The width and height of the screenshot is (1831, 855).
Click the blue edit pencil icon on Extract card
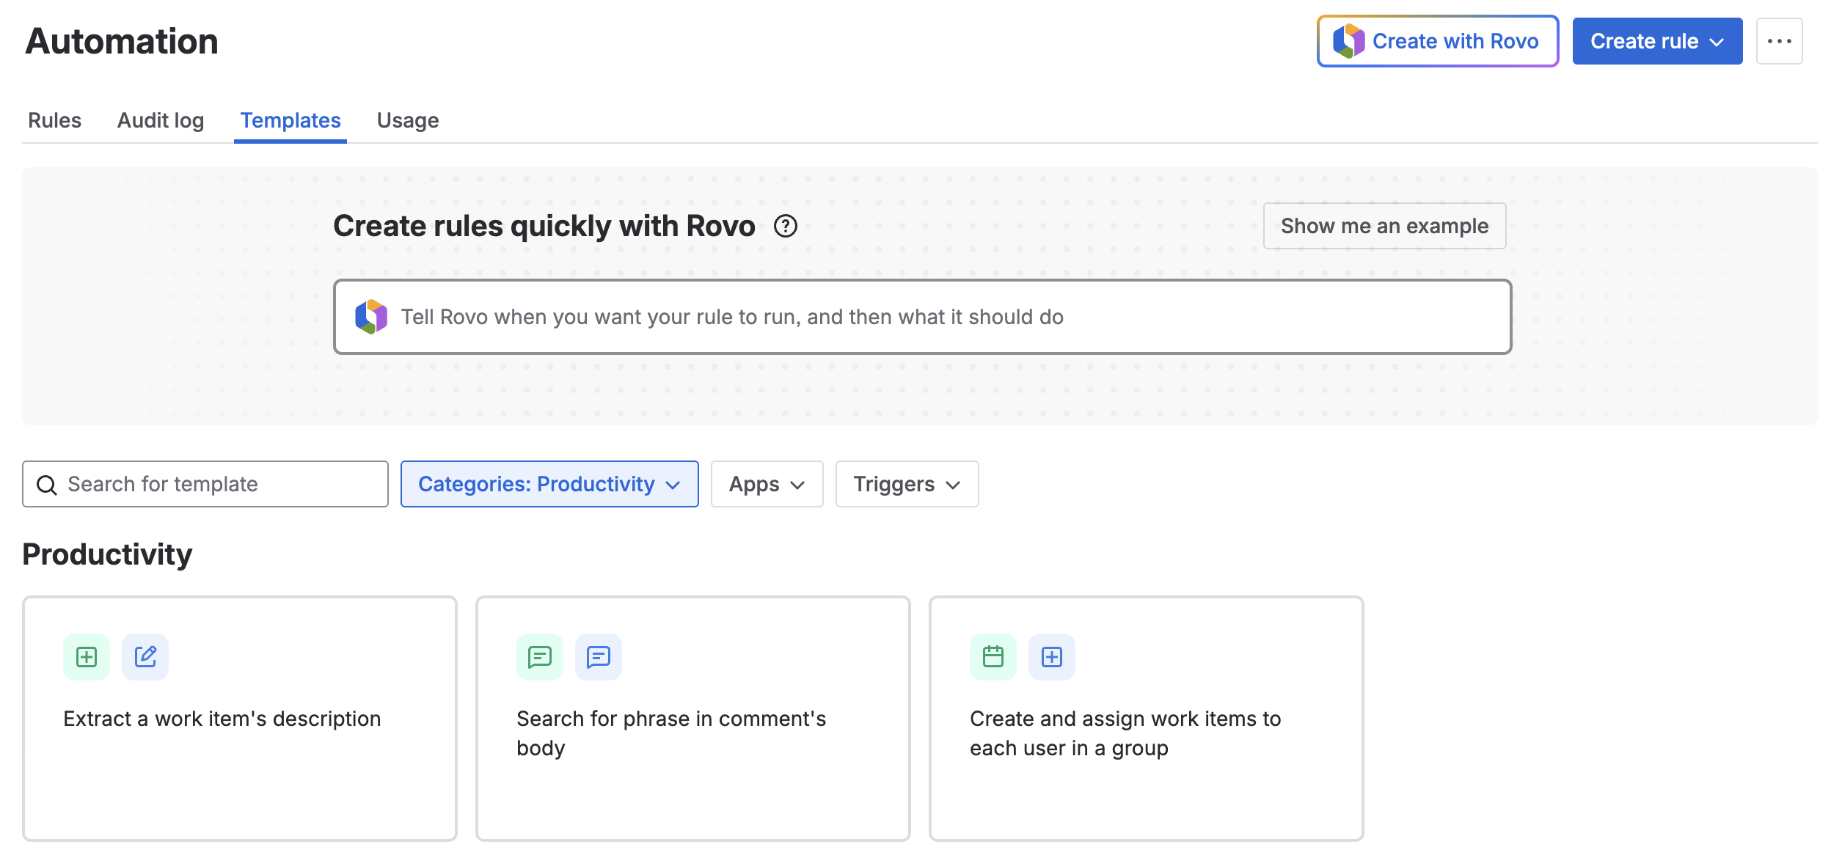click(x=145, y=656)
